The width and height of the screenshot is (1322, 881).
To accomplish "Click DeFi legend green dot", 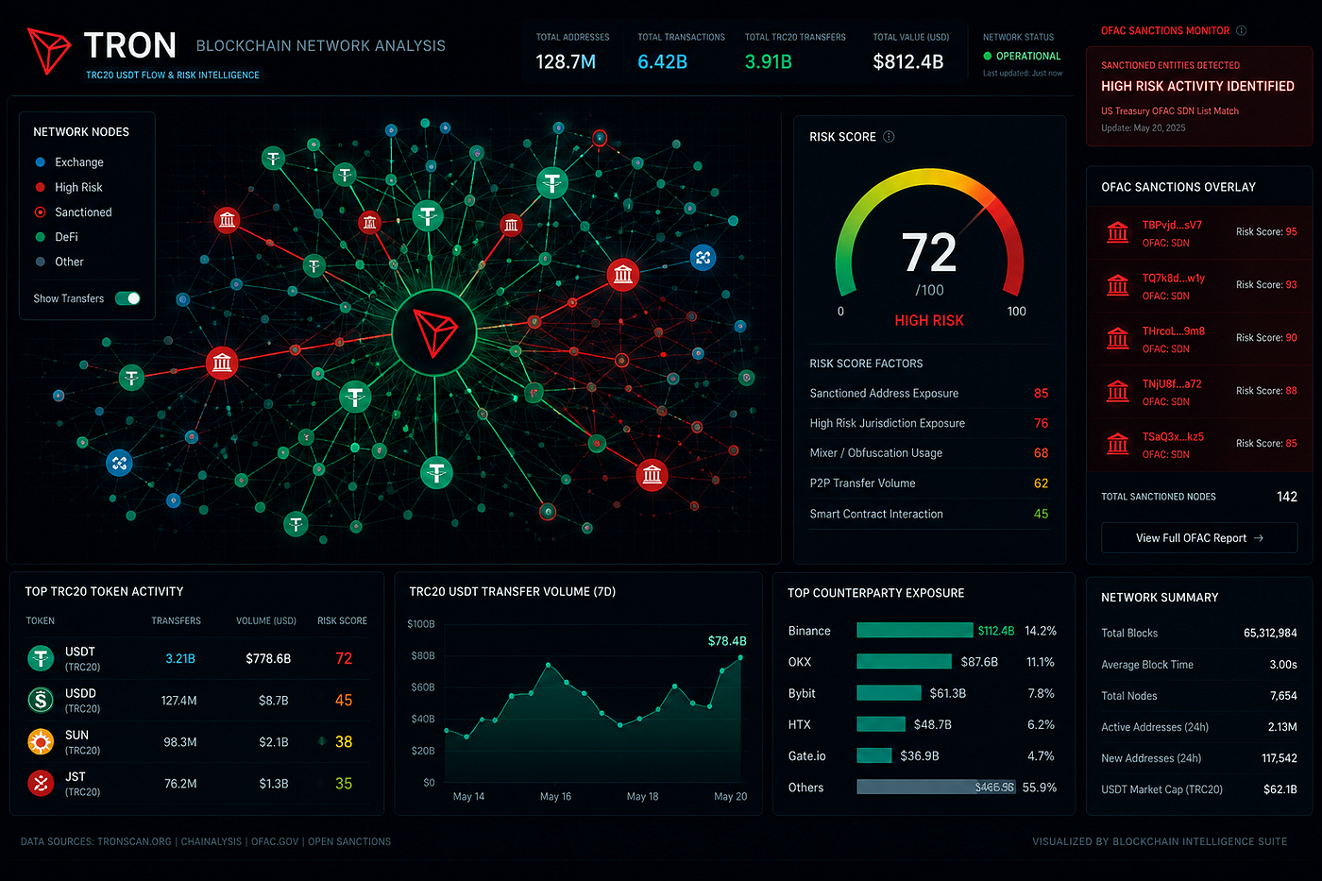I will tap(40, 237).
